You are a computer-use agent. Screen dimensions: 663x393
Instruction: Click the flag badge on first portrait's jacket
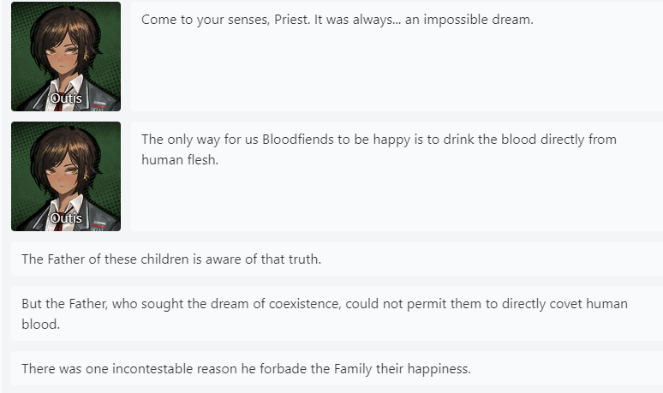click(x=99, y=104)
